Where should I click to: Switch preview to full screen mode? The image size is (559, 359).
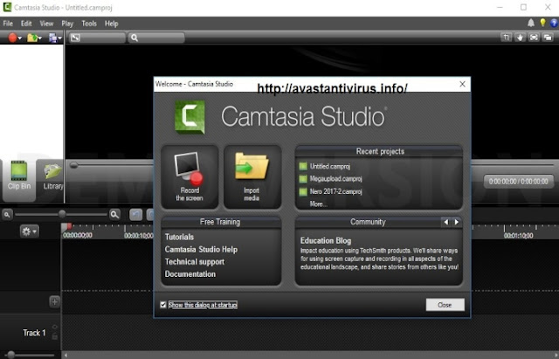[x=534, y=37]
